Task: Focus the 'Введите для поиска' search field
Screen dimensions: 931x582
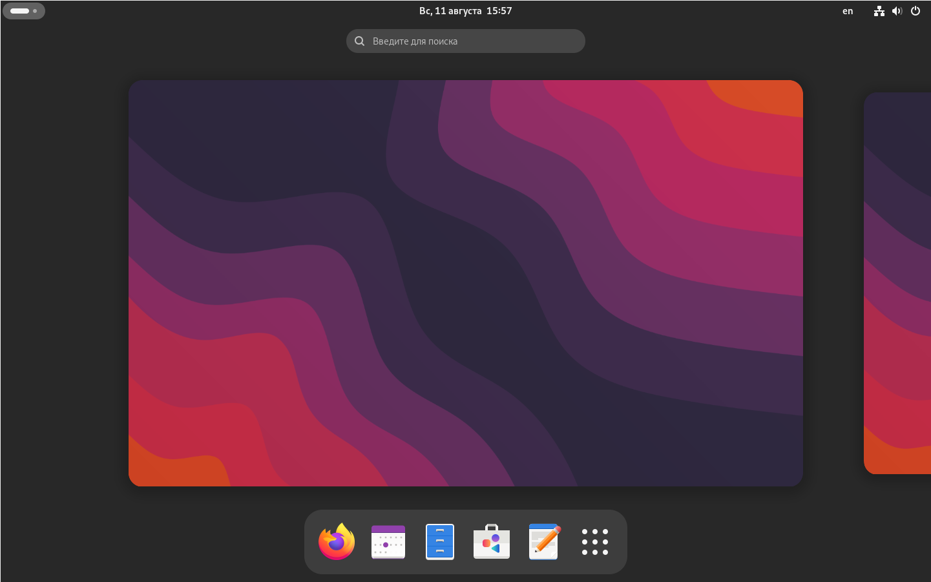Action: [466, 41]
